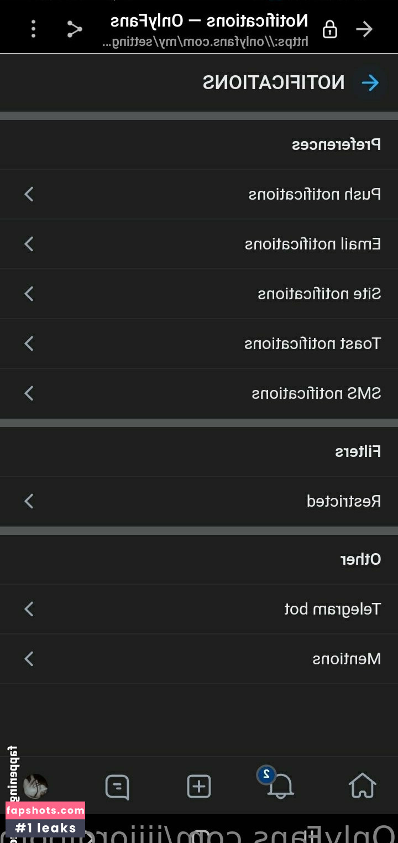Click the lock icon beside the URL
Viewport: 398px width, 843px height.
[330, 29]
